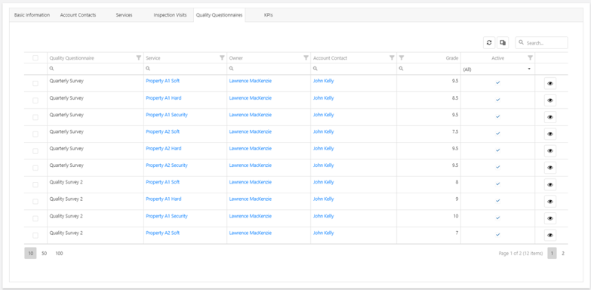
Task: Click Account Contact column filter input
Action: [353, 69]
